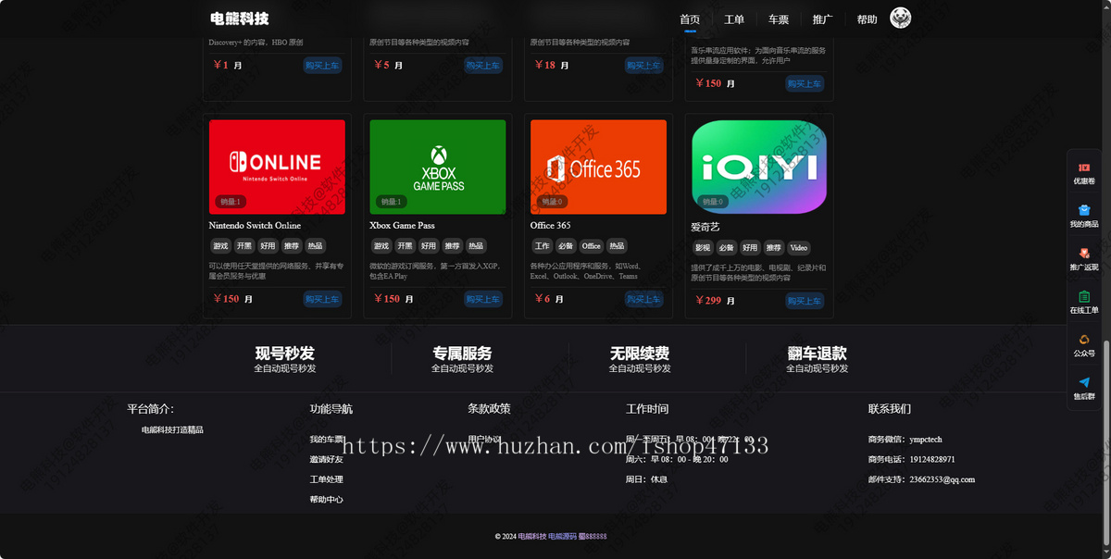The image size is (1111, 559).
Task: Open 帮助中心 footer link
Action: [327, 500]
